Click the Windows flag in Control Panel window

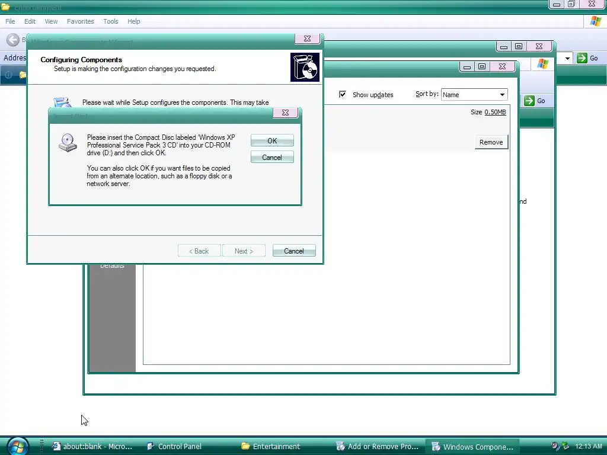tap(543, 64)
